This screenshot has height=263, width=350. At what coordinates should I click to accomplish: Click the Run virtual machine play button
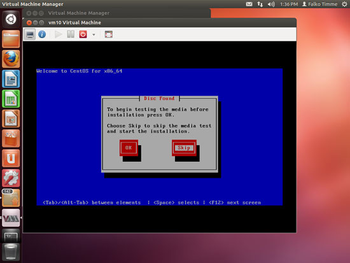[x=58, y=34]
